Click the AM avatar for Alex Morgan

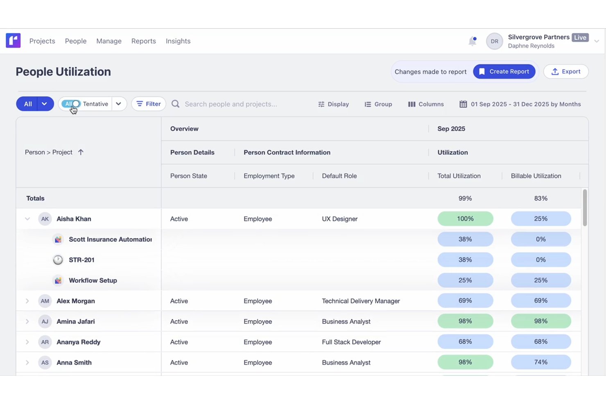click(45, 301)
